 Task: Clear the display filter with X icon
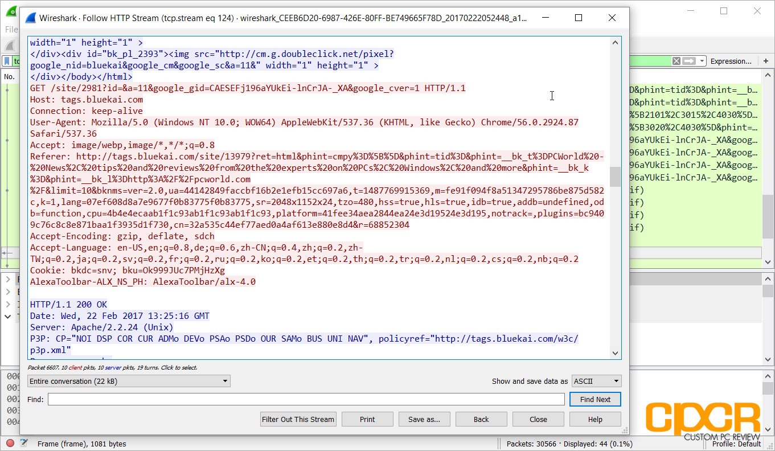click(x=676, y=61)
